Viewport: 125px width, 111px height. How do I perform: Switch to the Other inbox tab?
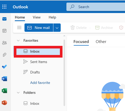click(101, 42)
